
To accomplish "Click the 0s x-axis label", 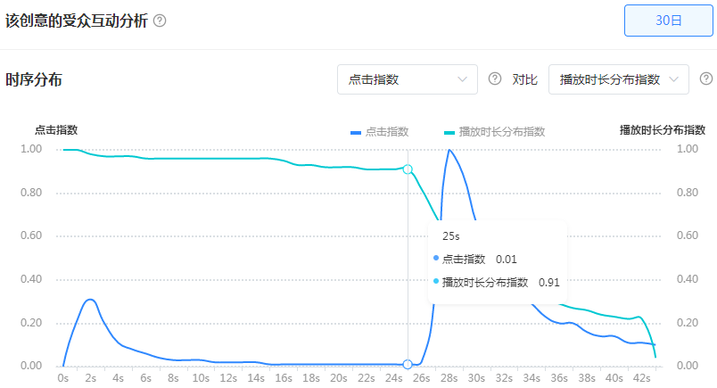I will pyautogui.click(x=62, y=378).
